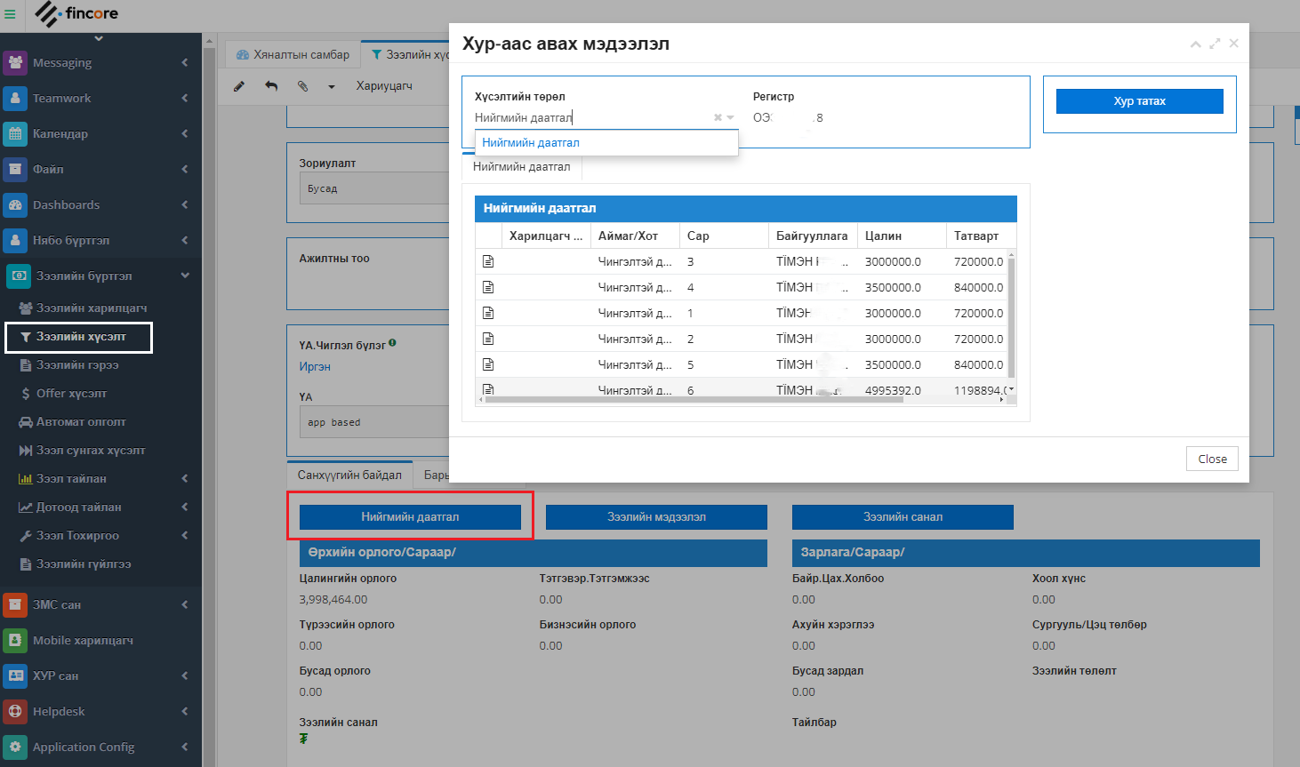Click the undo arrow toolbar icon

(x=271, y=86)
